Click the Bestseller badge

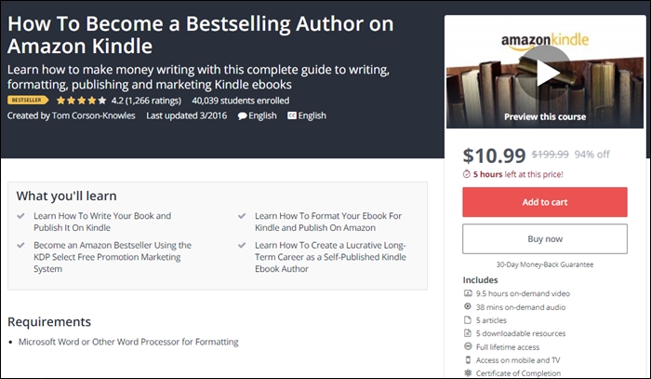click(28, 100)
